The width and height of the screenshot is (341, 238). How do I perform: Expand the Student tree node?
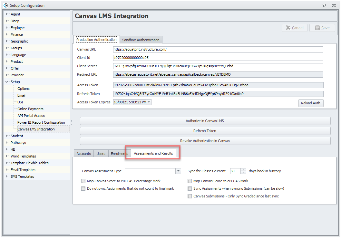(x=6, y=136)
